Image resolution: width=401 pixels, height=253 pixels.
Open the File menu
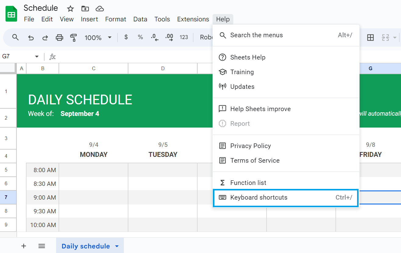29,19
